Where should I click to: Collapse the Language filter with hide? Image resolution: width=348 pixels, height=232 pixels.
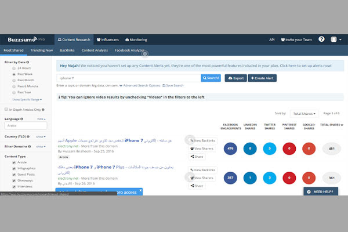[41, 119]
